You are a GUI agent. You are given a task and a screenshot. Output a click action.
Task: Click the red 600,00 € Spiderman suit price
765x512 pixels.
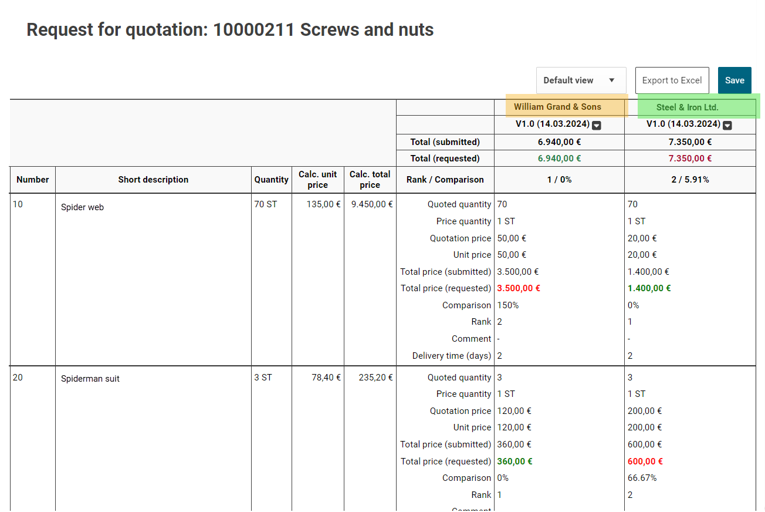(x=645, y=462)
